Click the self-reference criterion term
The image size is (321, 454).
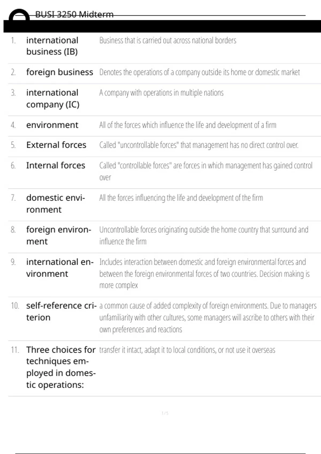[x=61, y=311]
